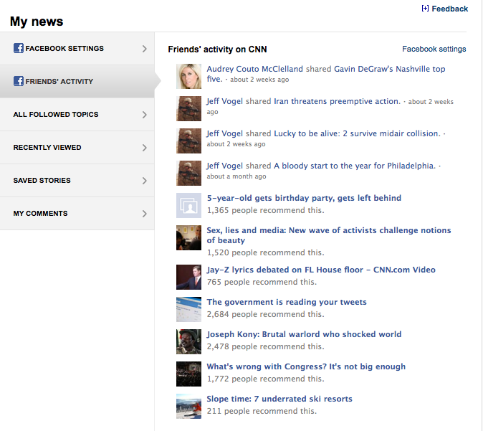483x431 pixels.
Task: Expand the Facebook Settings chevron arrow
Action: point(145,49)
